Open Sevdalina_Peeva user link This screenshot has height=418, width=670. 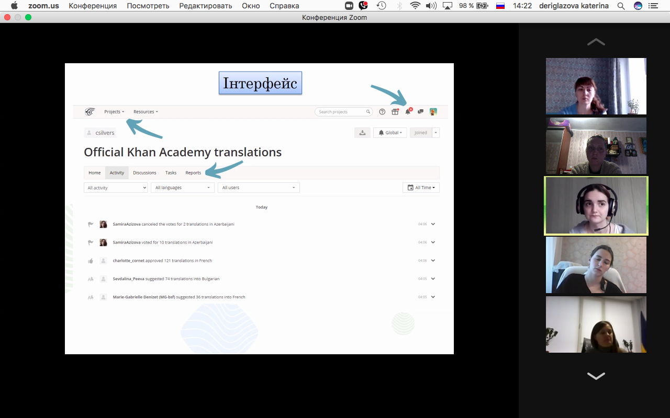click(x=129, y=279)
